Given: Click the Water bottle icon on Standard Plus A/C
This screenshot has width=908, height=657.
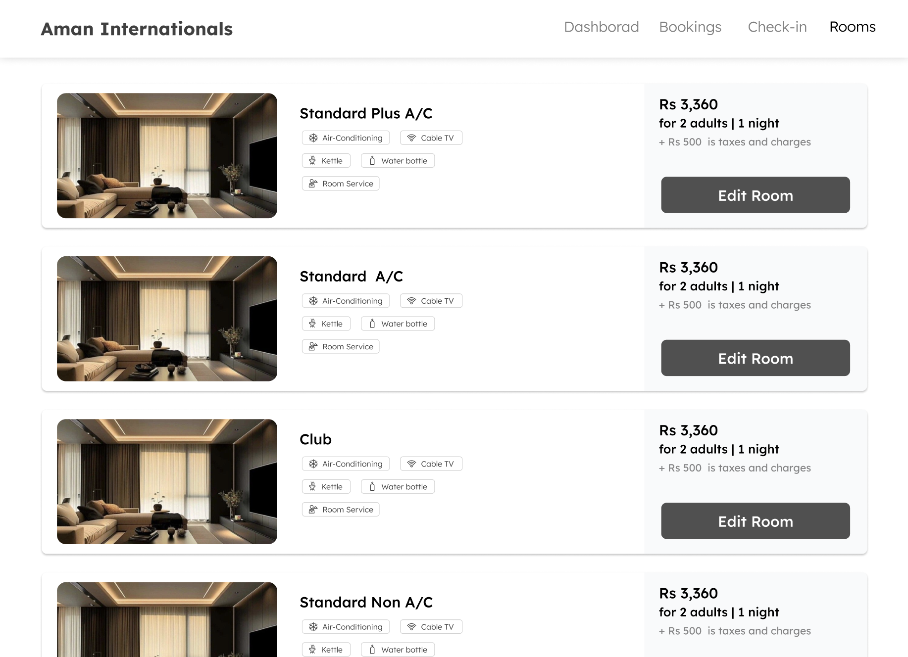Looking at the screenshot, I should tap(372, 161).
